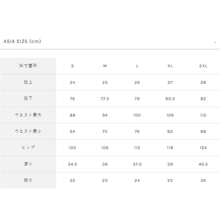The width and height of the screenshot is (223, 223).
Task: Select the M size column header
Action: (x=105, y=66)
